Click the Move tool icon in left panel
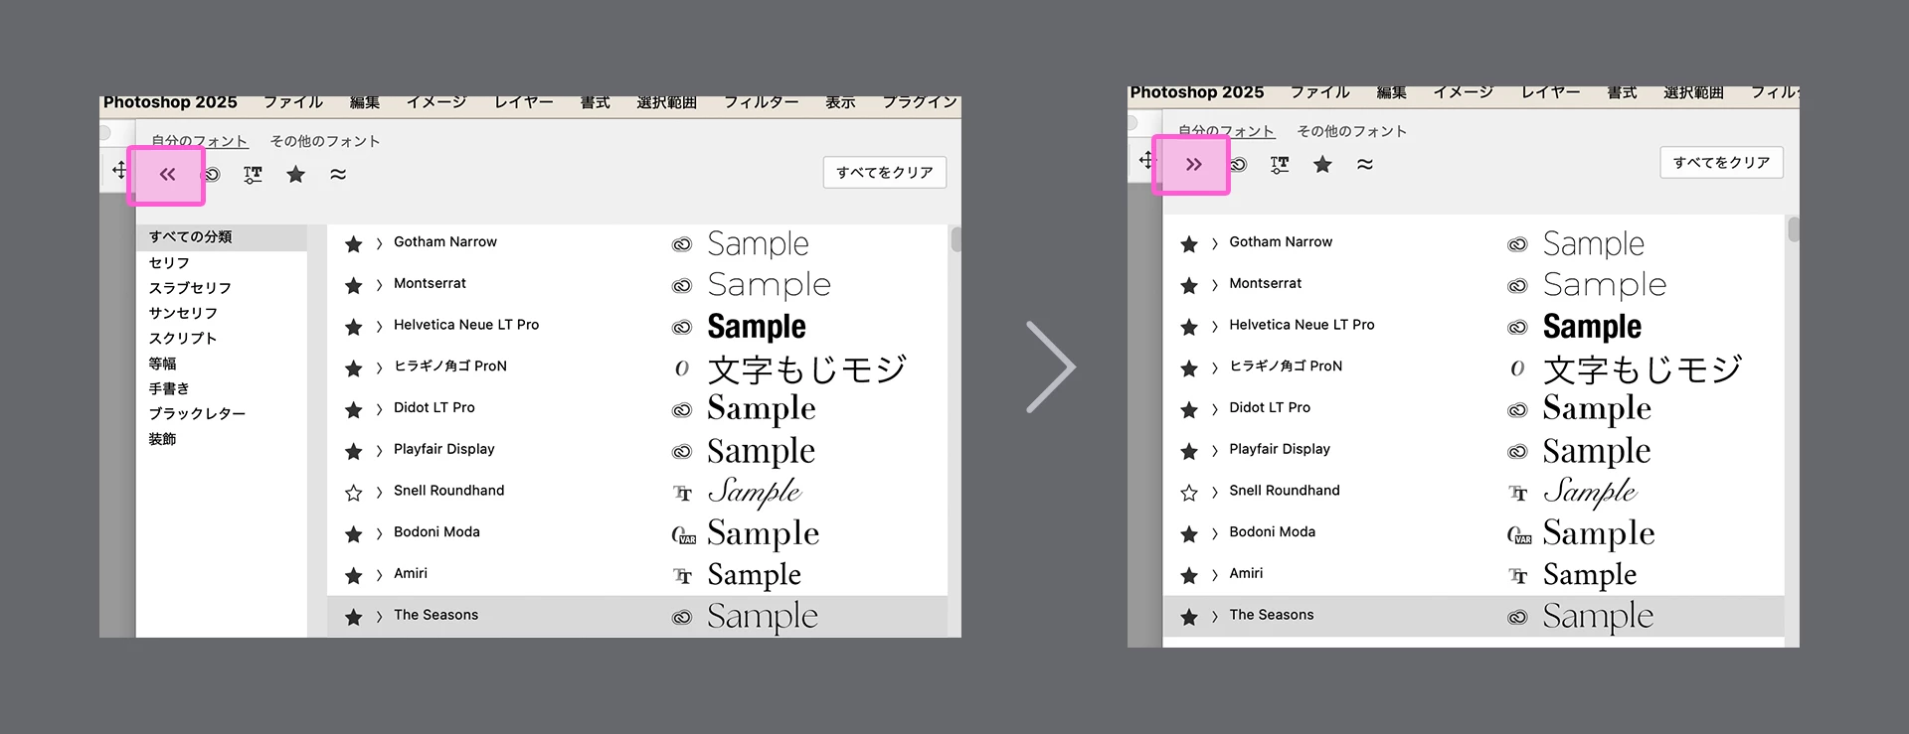Screen dimensions: 1909x734 click(119, 170)
